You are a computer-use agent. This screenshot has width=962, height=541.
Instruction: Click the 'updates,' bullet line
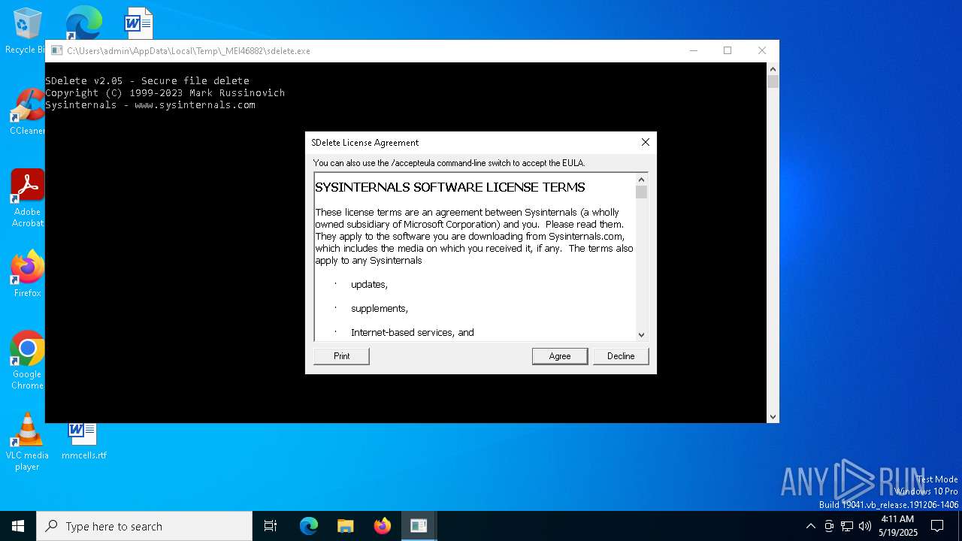pos(369,284)
